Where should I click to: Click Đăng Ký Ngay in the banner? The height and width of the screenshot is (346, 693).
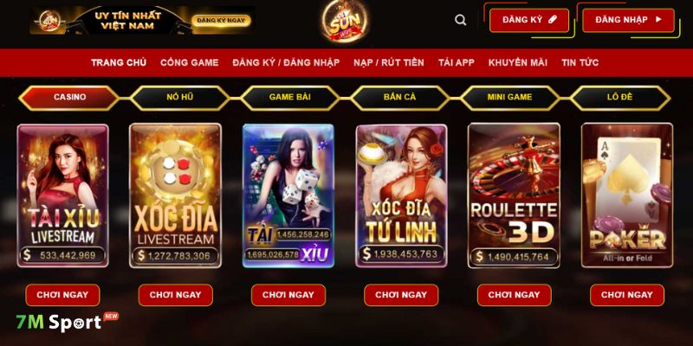(222, 20)
